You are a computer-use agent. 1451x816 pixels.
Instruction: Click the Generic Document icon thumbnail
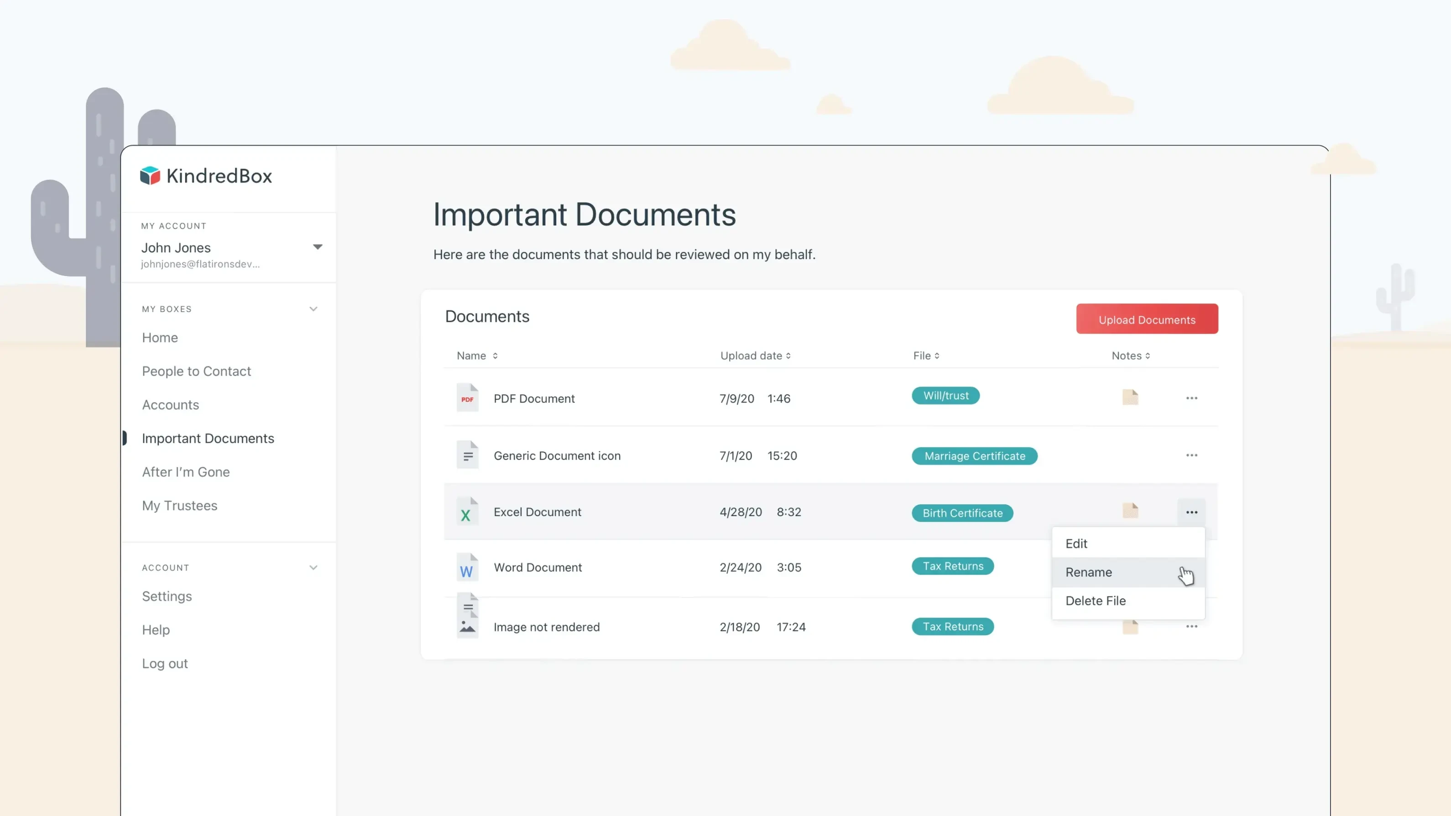point(467,455)
